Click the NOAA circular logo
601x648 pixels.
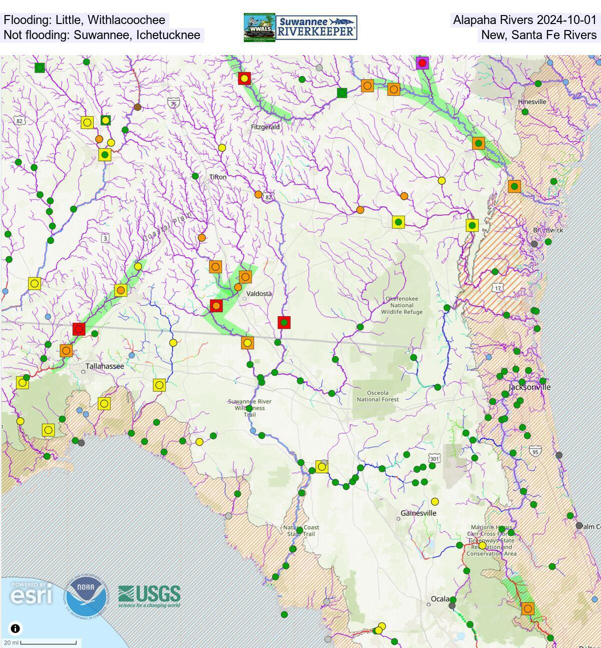click(87, 596)
